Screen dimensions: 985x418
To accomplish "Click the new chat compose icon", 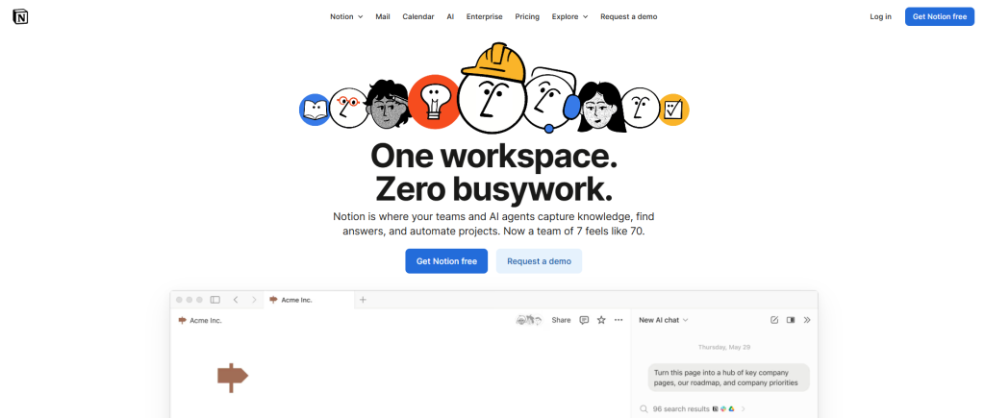I will click(774, 320).
